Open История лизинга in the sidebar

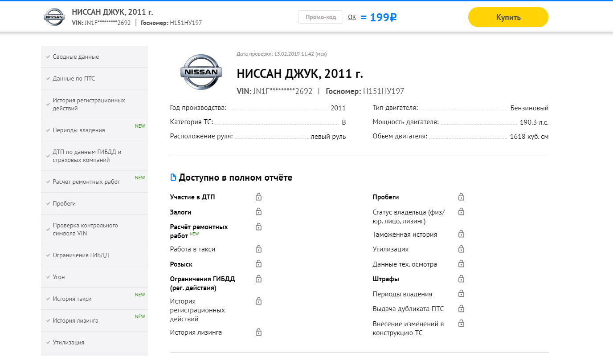tap(94, 320)
